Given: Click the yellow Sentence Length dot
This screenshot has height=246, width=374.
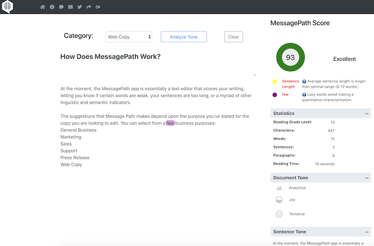Looking at the screenshot, I should [x=275, y=82].
